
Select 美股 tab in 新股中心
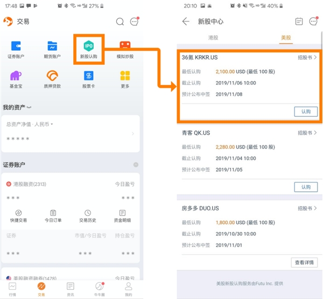[x=286, y=38]
